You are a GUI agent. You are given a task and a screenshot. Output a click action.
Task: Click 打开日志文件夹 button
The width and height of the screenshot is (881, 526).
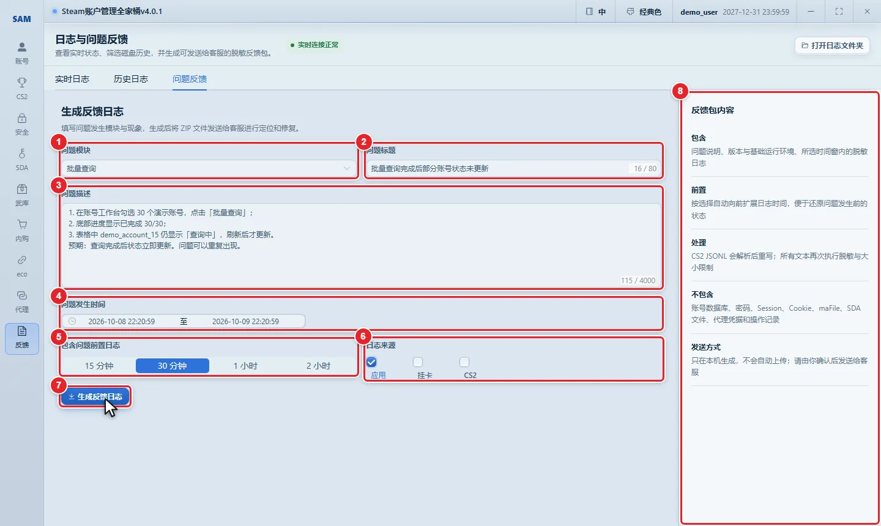(x=832, y=45)
